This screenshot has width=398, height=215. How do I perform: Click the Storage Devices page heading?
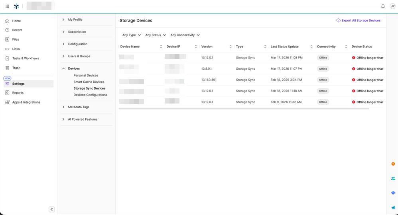click(x=136, y=21)
